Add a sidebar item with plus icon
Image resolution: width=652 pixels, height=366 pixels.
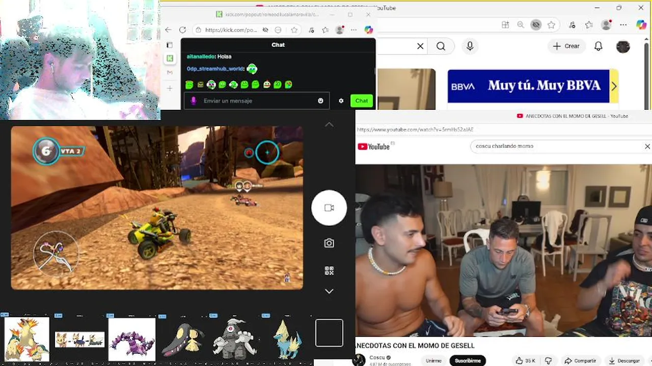pyautogui.click(x=170, y=88)
